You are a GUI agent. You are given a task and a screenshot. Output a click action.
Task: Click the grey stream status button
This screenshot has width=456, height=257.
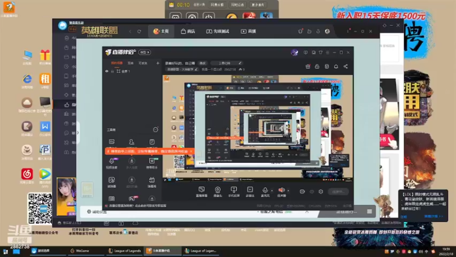pos(338,192)
